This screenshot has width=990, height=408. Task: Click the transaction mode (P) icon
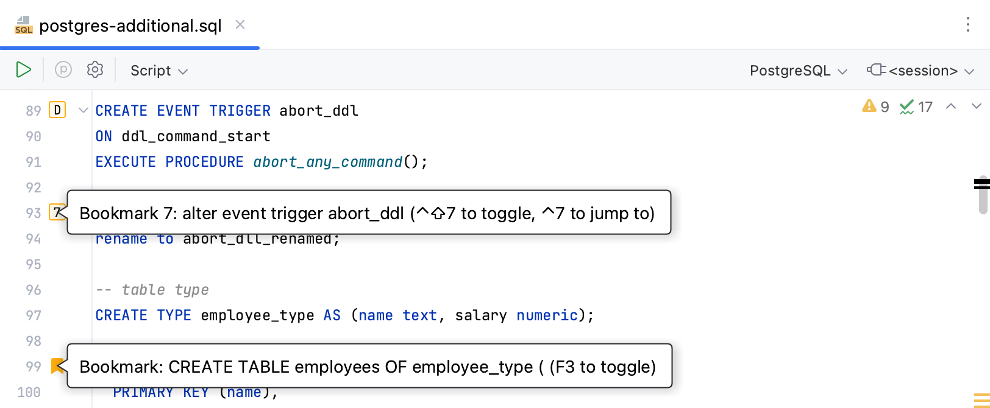tap(63, 70)
